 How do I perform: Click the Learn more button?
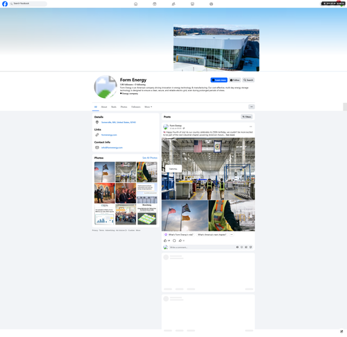pos(219,80)
